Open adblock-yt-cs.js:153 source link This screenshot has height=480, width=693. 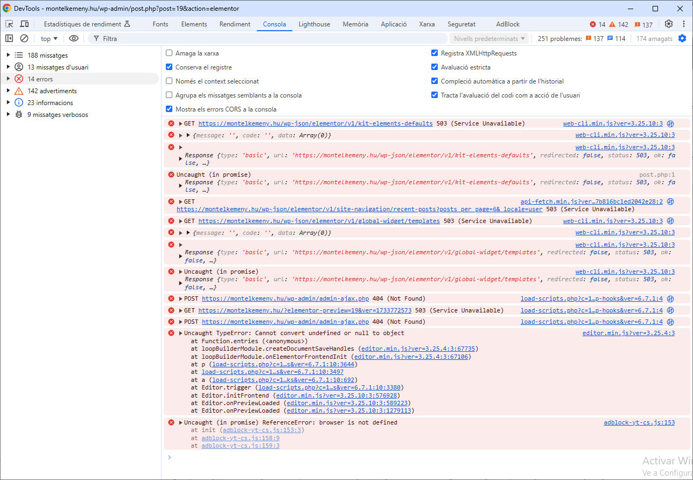(x=639, y=422)
